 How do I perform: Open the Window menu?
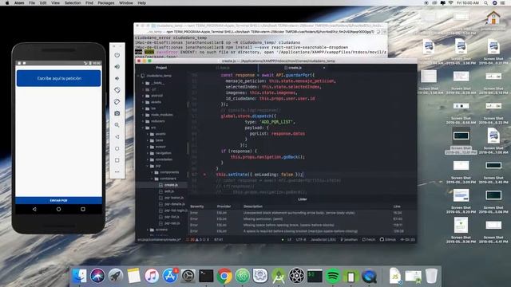126,2
